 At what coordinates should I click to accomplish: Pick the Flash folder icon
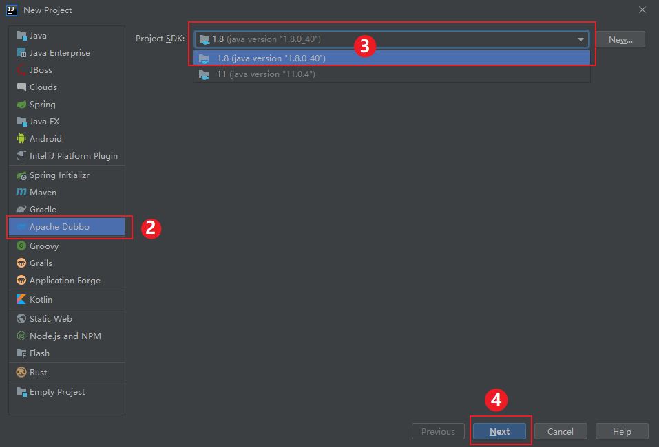pos(21,353)
